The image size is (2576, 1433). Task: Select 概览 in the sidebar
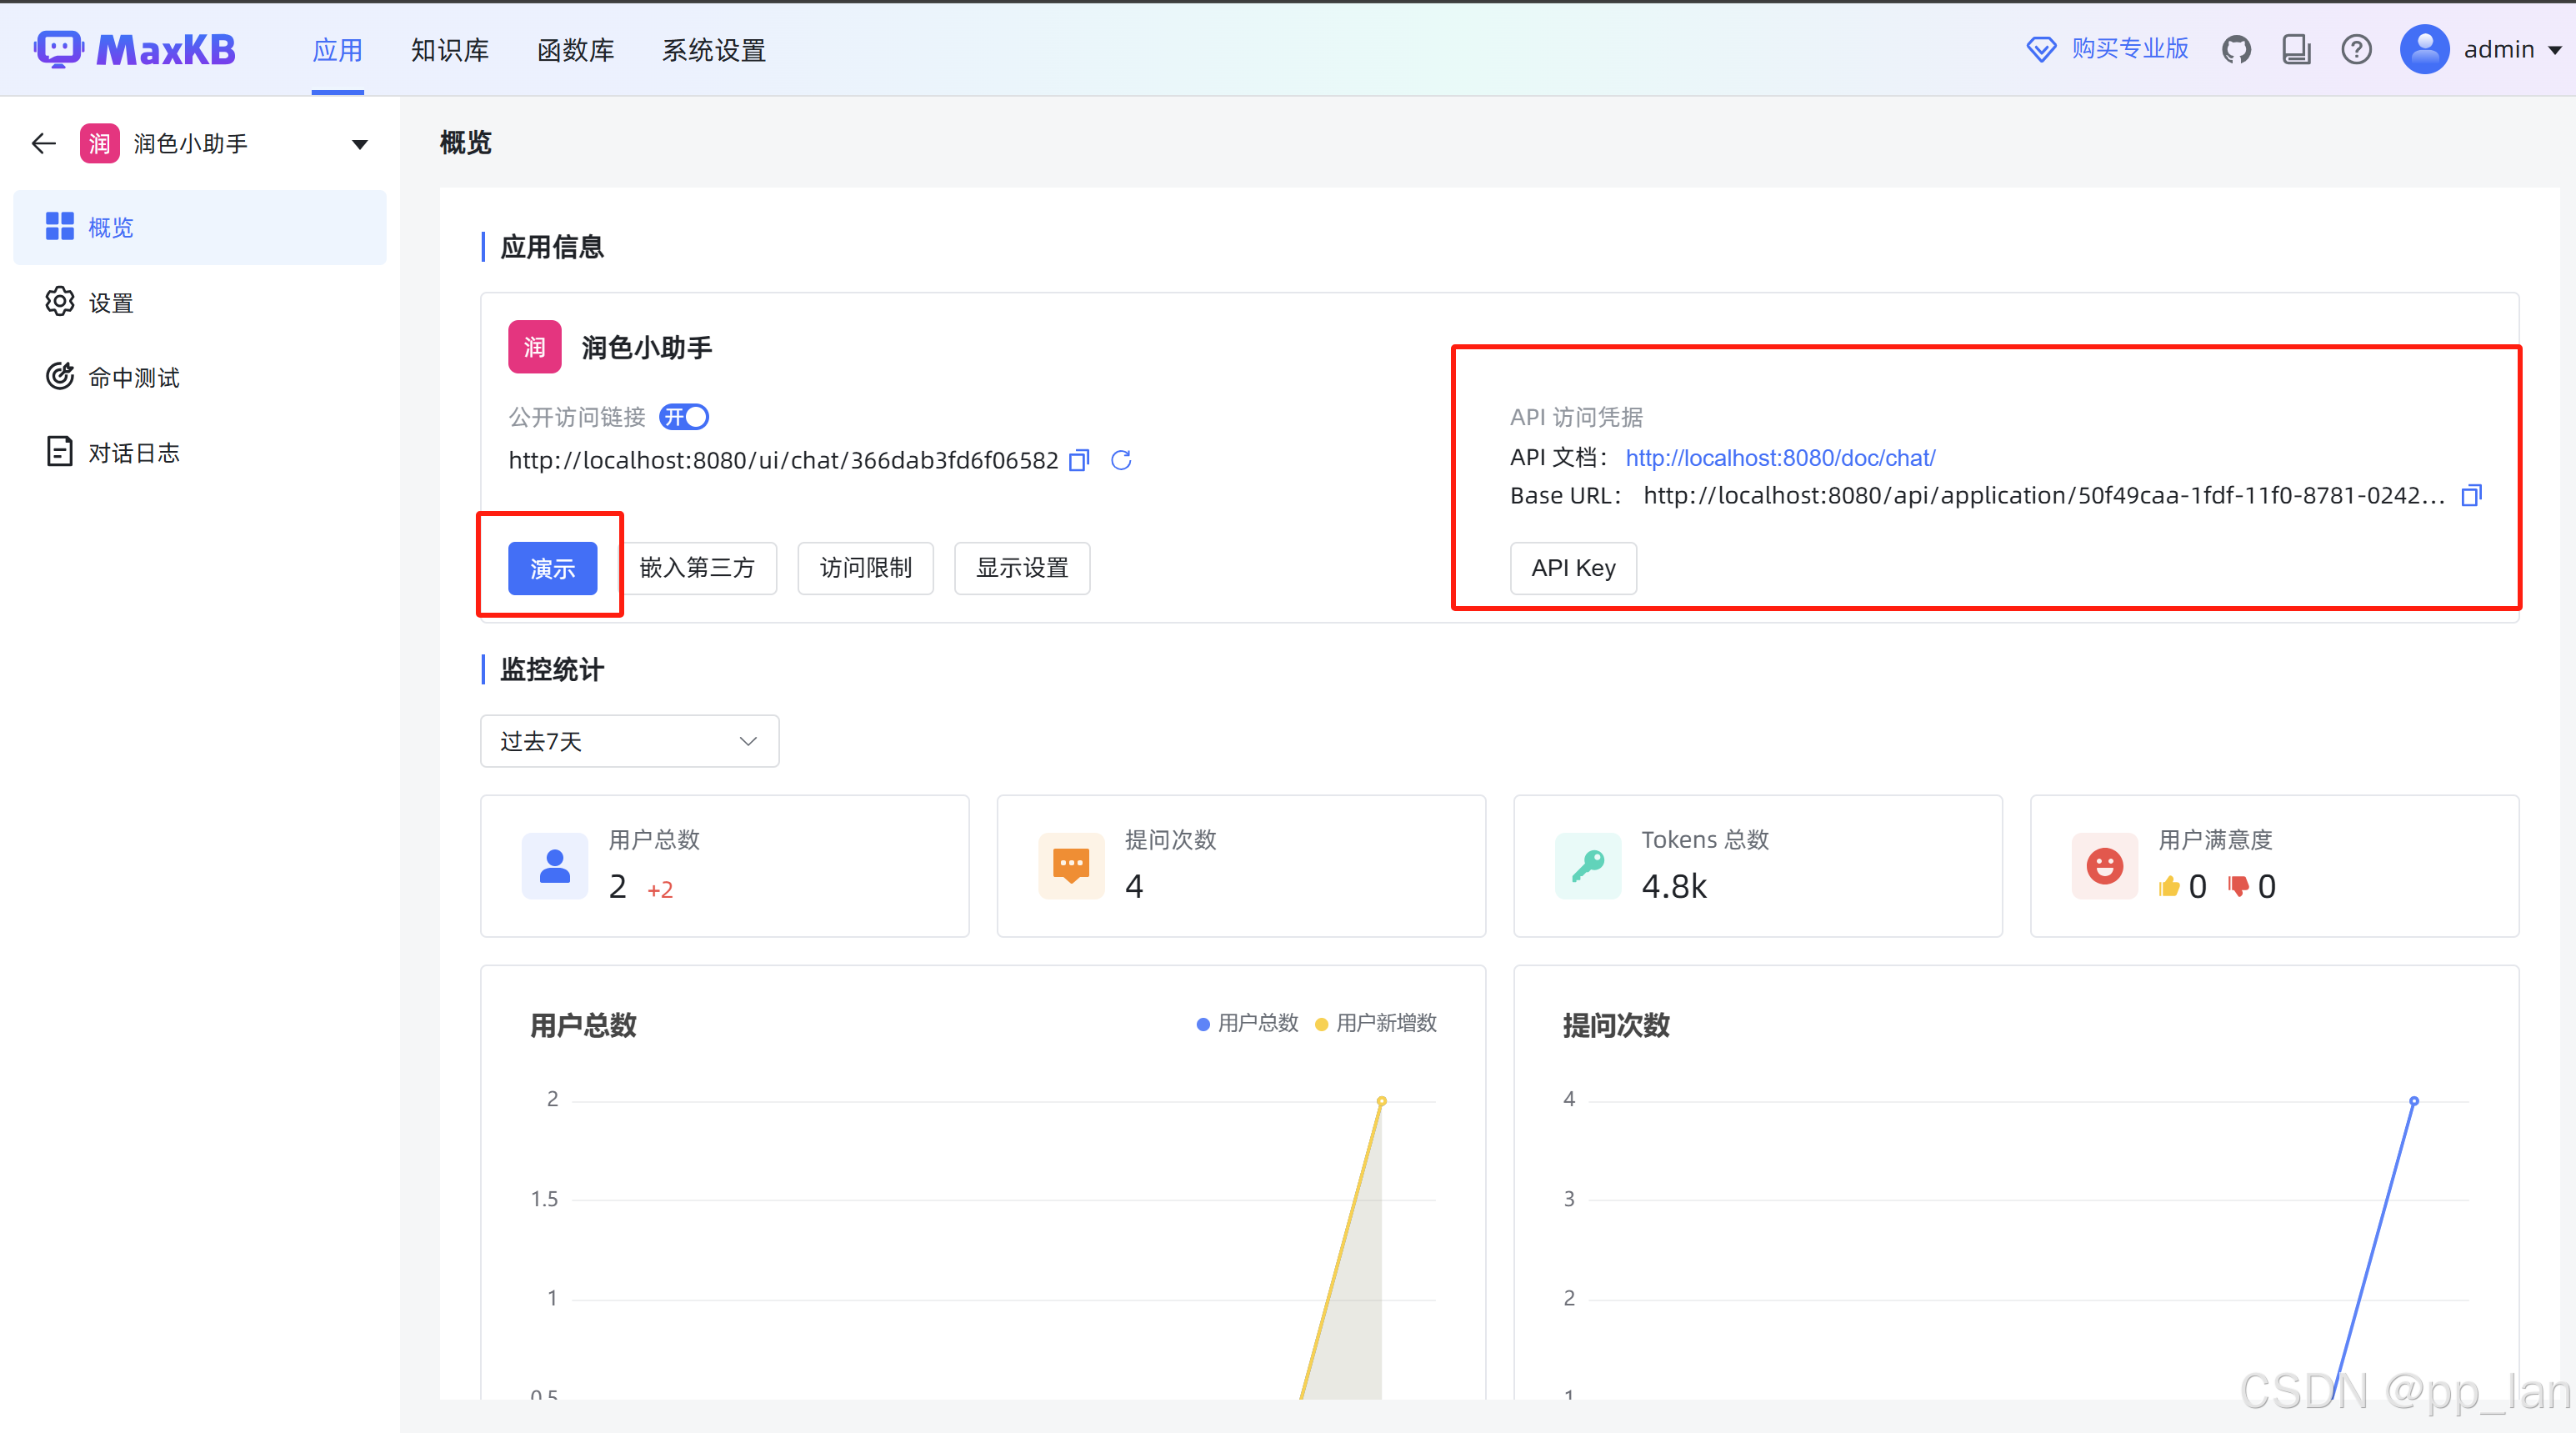200,227
